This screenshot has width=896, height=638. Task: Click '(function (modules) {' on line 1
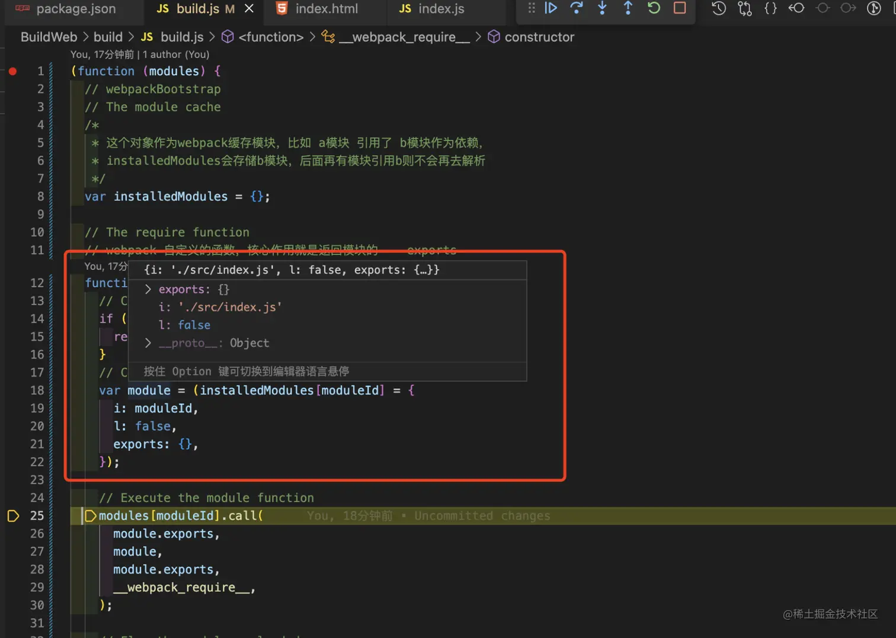click(x=145, y=71)
